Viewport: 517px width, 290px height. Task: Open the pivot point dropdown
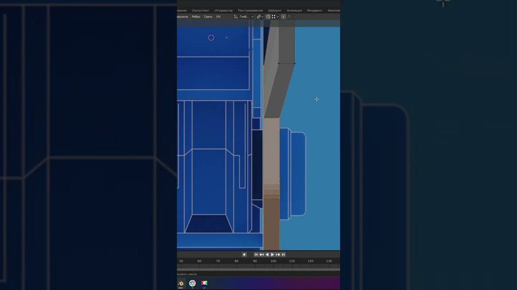tap(260, 17)
